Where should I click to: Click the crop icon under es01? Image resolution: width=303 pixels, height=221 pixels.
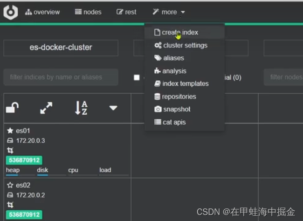click(10, 150)
